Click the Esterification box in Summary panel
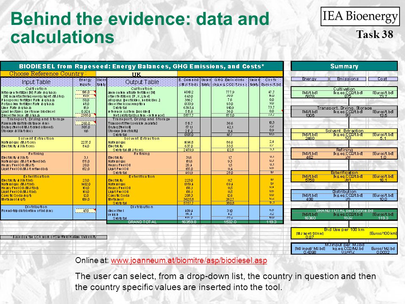Viewport: 405px width, 304px height. [344, 176]
